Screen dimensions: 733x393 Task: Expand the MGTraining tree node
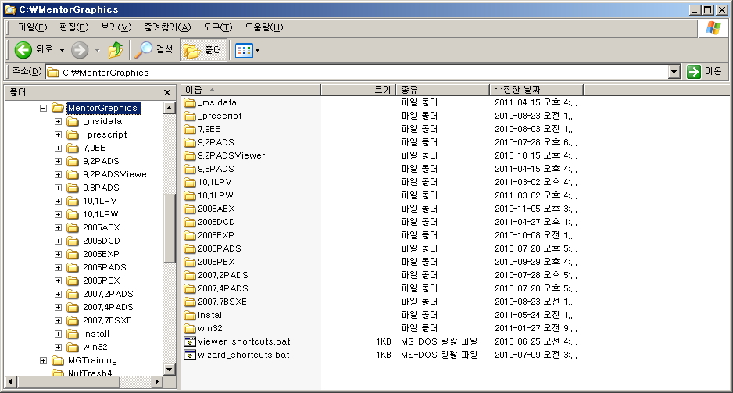click(44, 360)
